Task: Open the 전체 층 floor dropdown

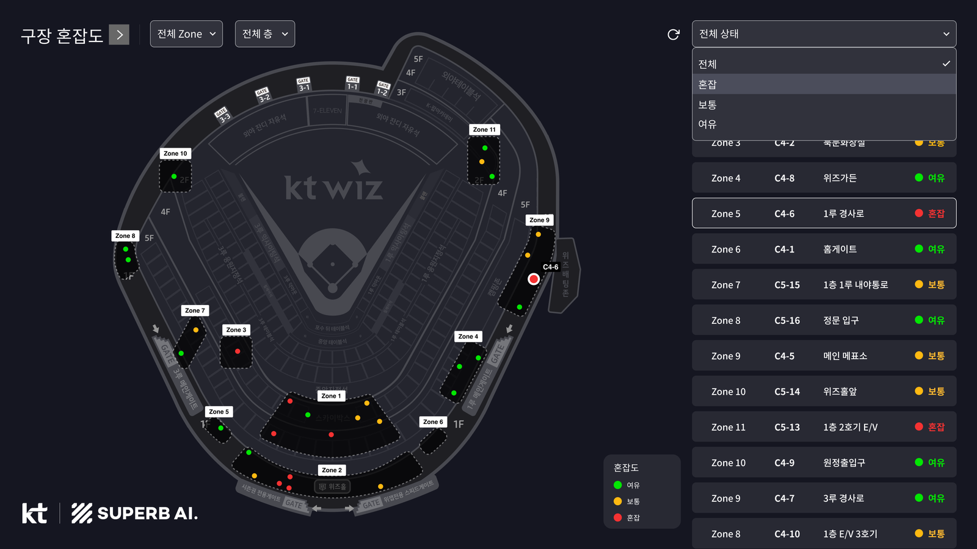Action: [264, 34]
